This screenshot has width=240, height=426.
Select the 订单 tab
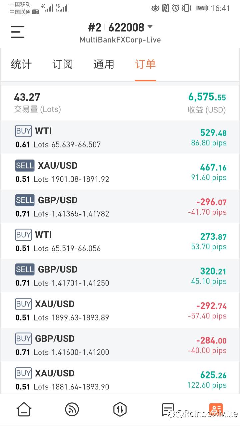145,64
